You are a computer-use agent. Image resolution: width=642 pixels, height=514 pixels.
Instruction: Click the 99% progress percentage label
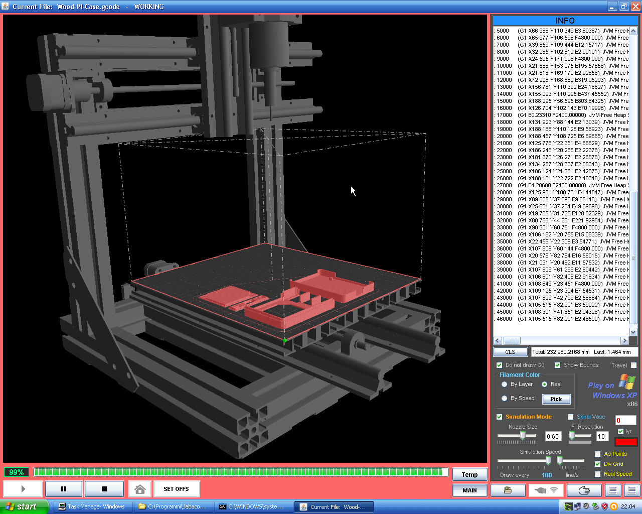(x=17, y=472)
